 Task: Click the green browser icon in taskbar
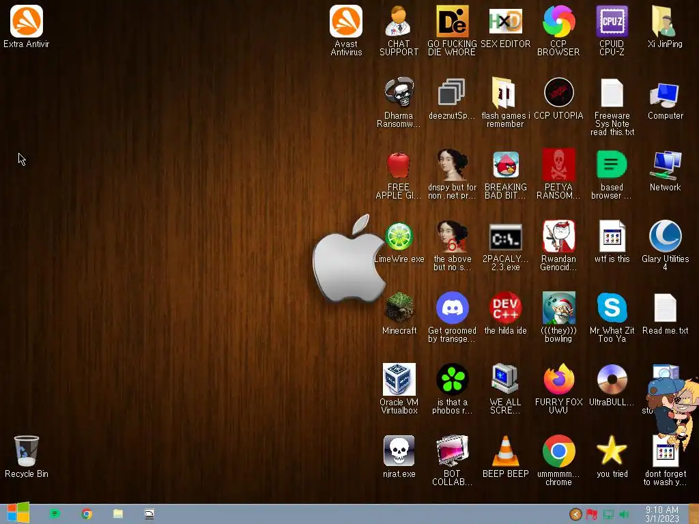pyautogui.click(x=55, y=514)
